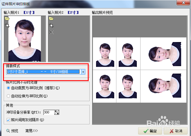The image size is (191, 136).
Task: Click the 预览 preview button
Action: tap(12, 131)
